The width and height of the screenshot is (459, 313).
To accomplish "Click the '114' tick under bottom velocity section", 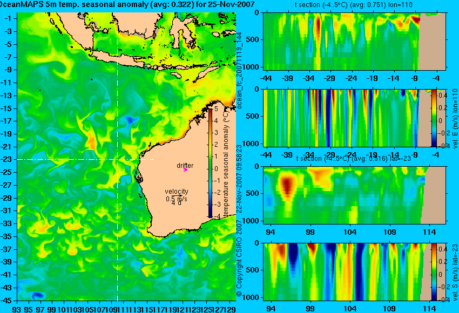I will click(429, 309).
